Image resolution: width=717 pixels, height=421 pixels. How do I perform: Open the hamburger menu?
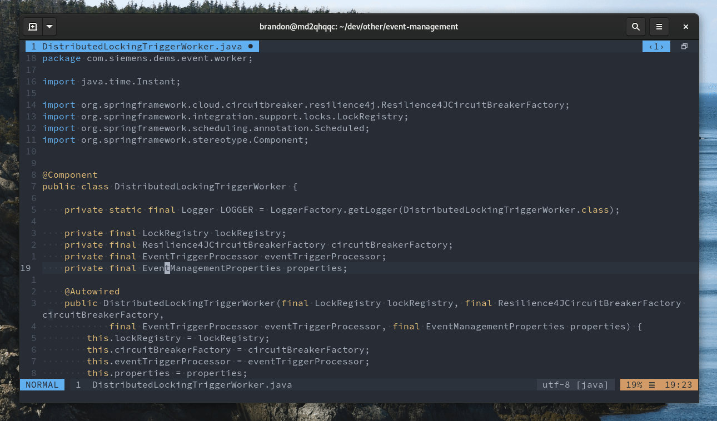pos(659,27)
